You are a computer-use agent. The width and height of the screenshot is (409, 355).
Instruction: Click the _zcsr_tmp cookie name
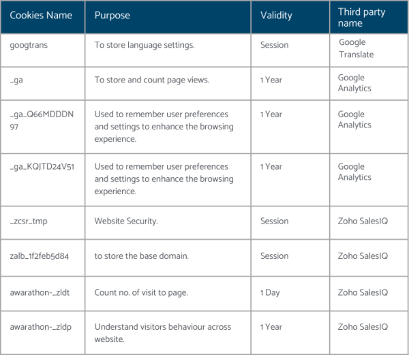tap(29, 221)
